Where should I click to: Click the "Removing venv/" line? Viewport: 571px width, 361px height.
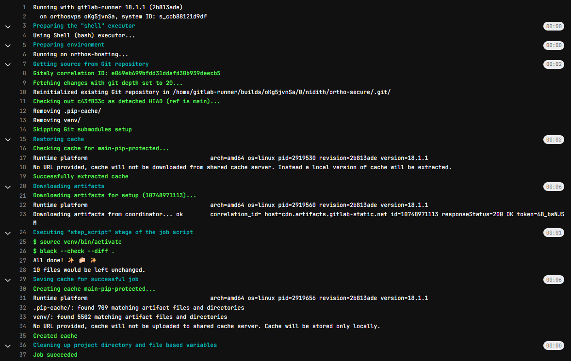point(57,120)
